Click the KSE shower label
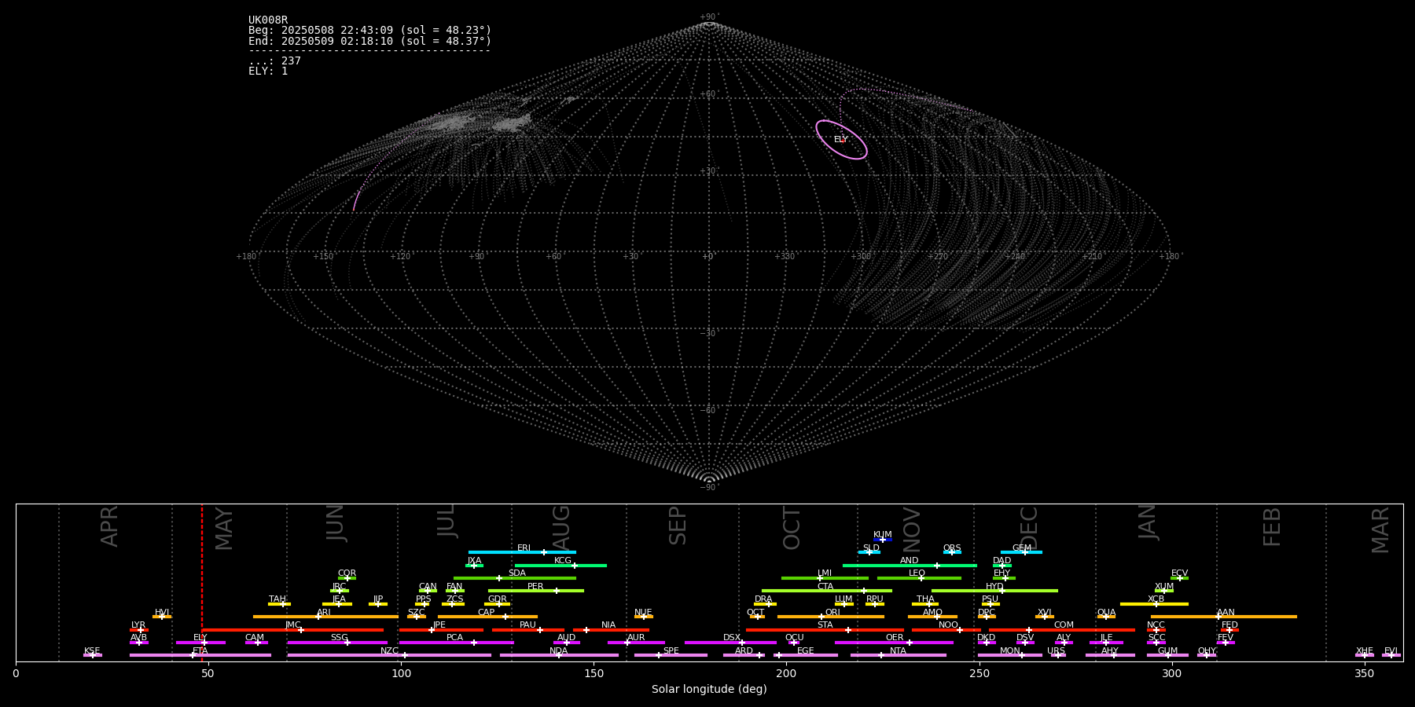The height and width of the screenshot is (707, 1415). [92, 651]
